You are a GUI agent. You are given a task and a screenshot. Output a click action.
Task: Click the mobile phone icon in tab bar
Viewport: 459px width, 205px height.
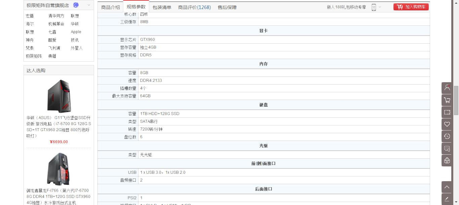point(374,7)
